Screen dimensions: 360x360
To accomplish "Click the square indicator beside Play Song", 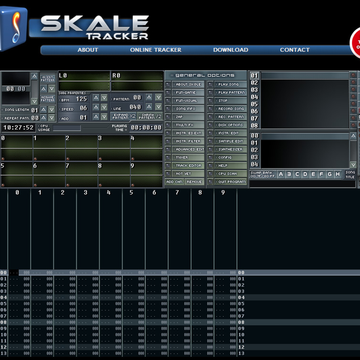I will [x=211, y=84].
